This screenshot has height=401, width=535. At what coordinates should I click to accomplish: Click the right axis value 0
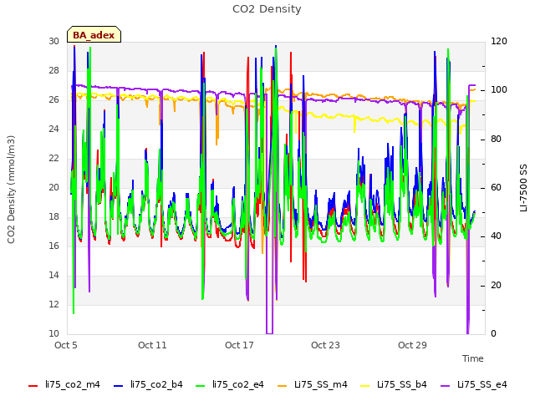coord(494,334)
